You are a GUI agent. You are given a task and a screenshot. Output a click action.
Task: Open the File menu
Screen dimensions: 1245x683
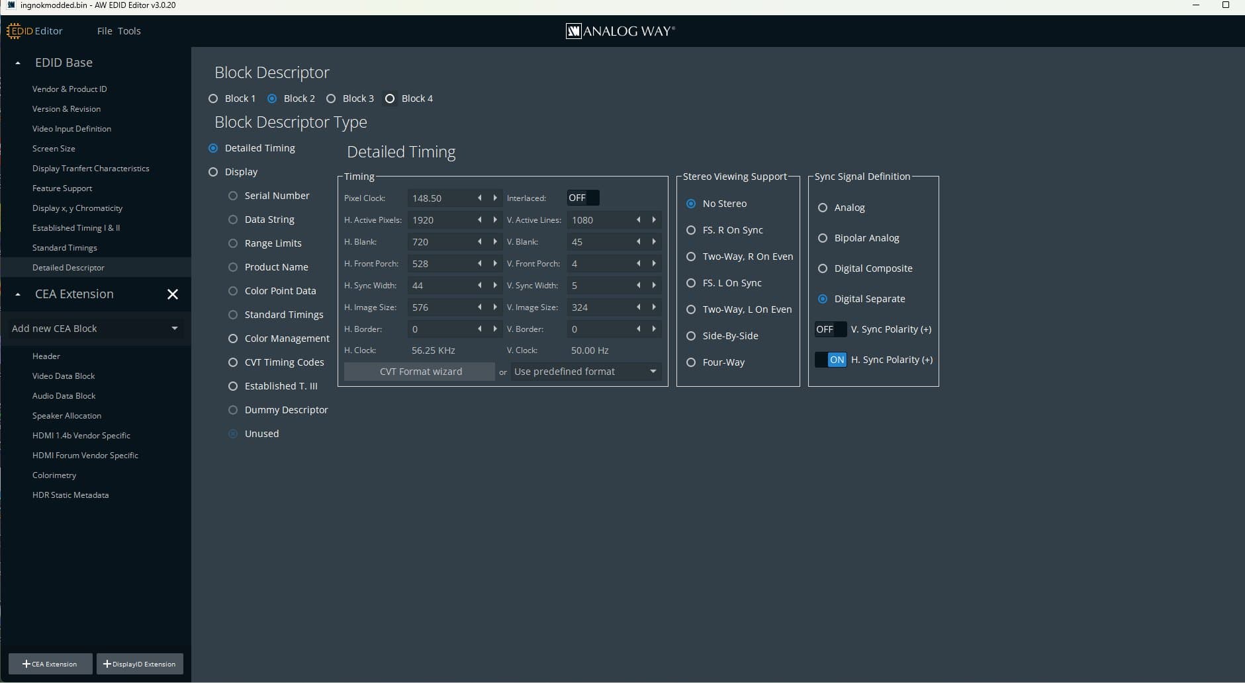(105, 31)
